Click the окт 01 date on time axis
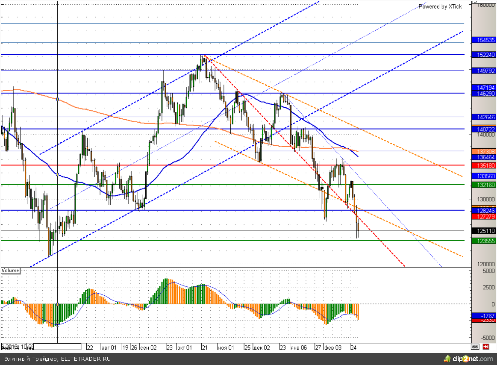 (185, 347)
